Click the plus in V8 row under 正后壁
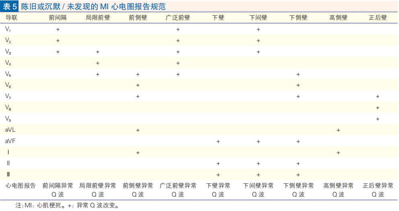The width and height of the screenshot is (399, 211). tap(378, 108)
